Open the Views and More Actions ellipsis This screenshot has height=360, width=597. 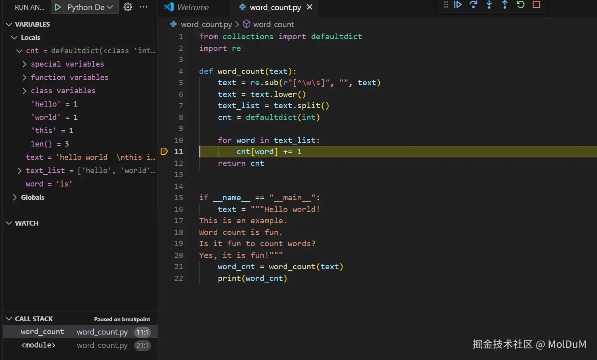pos(143,7)
